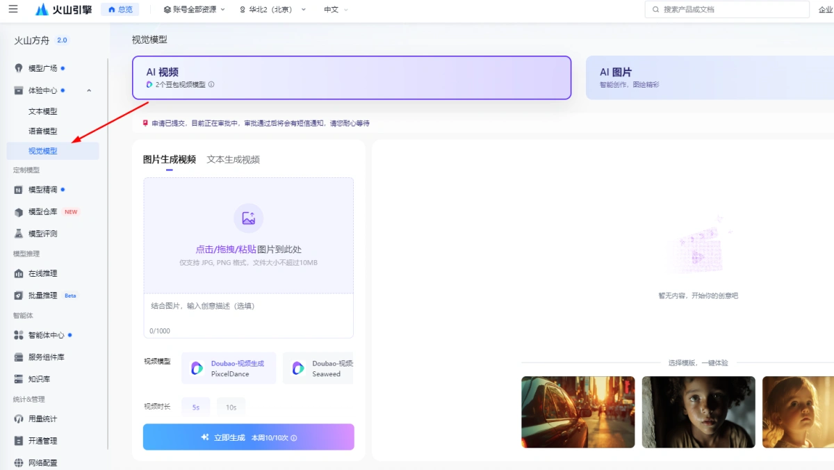Select the AI 视频 card
This screenshot has height=470, width=834.
(x=352, y=78)
